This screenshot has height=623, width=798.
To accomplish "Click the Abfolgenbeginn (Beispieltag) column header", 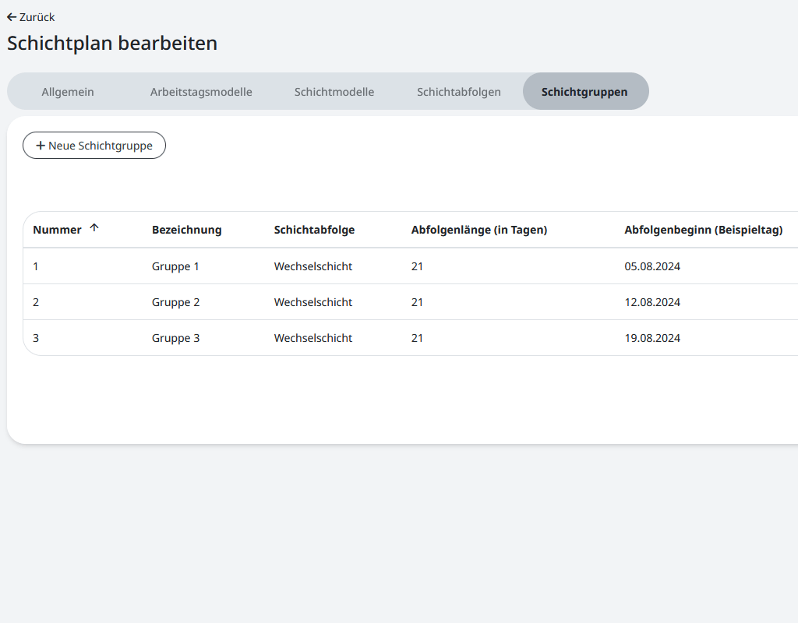I will [x=703, y=230].
